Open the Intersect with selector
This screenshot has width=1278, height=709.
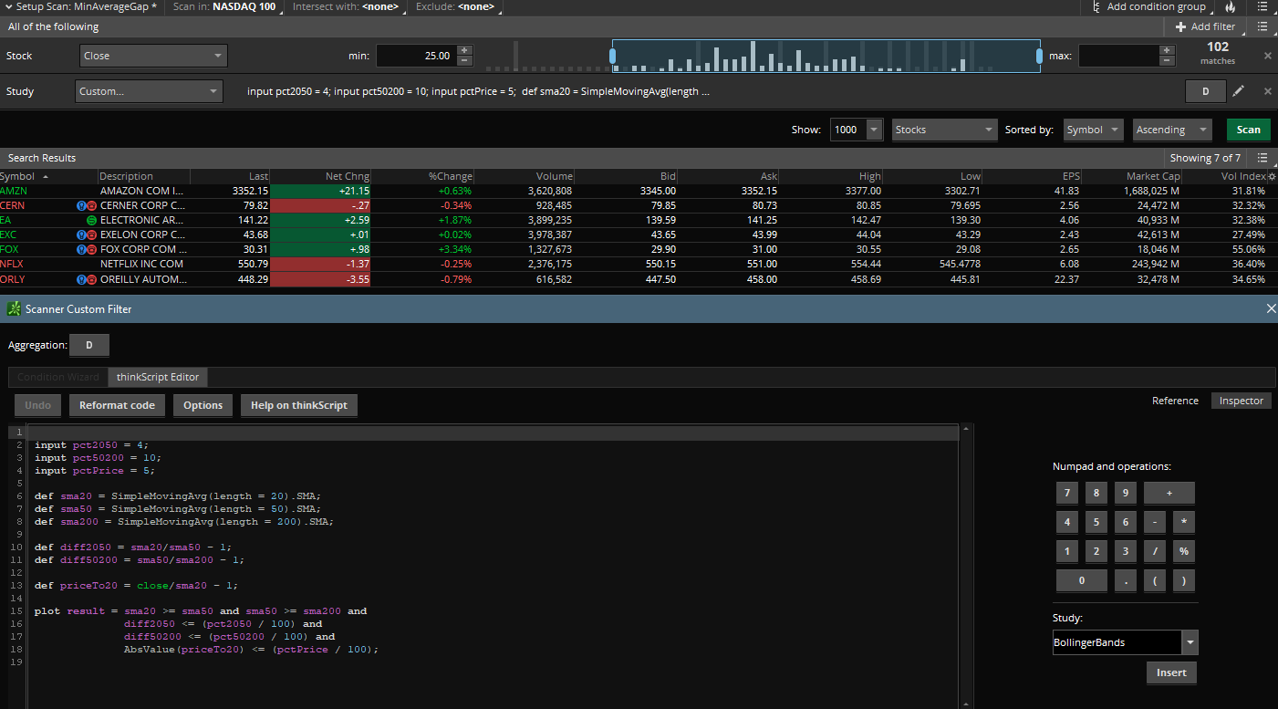[348, 6]
